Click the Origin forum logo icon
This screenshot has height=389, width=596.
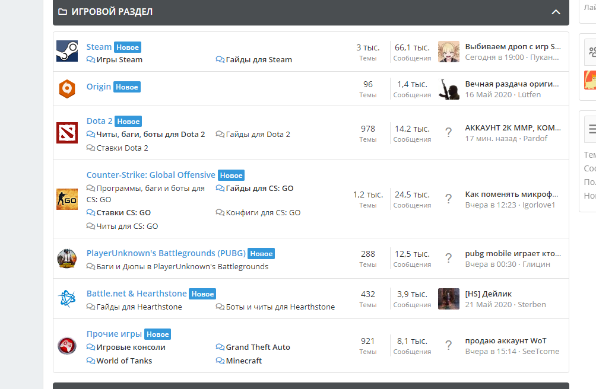click(x=67, y=89)
